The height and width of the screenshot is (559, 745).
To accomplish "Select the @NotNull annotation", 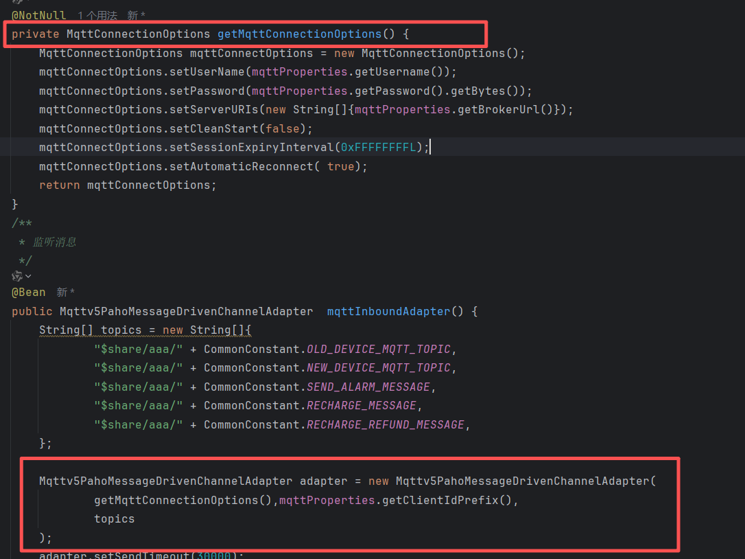I will [39, 15].
